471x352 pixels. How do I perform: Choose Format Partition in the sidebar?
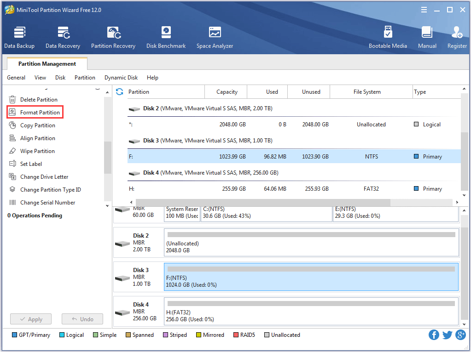(40, 113)
